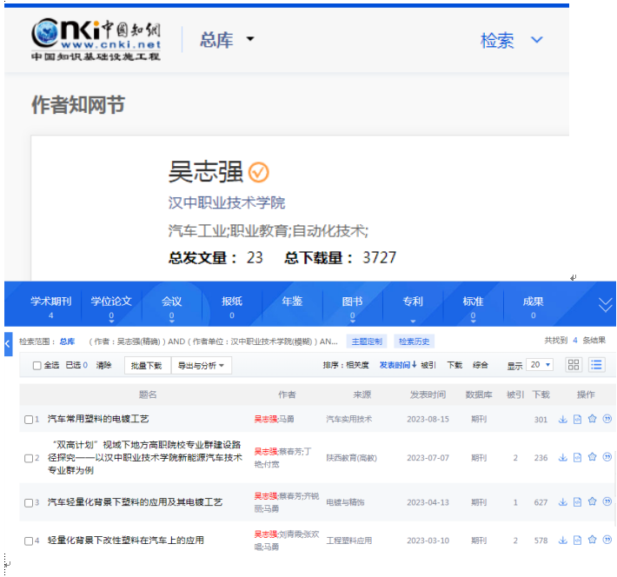Screen dimensions: 617x577
Task: Tick checkbox for result 3
Action: 29,502
